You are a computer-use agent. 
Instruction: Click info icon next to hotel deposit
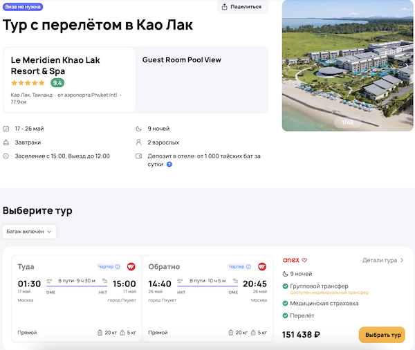[169, 164]
